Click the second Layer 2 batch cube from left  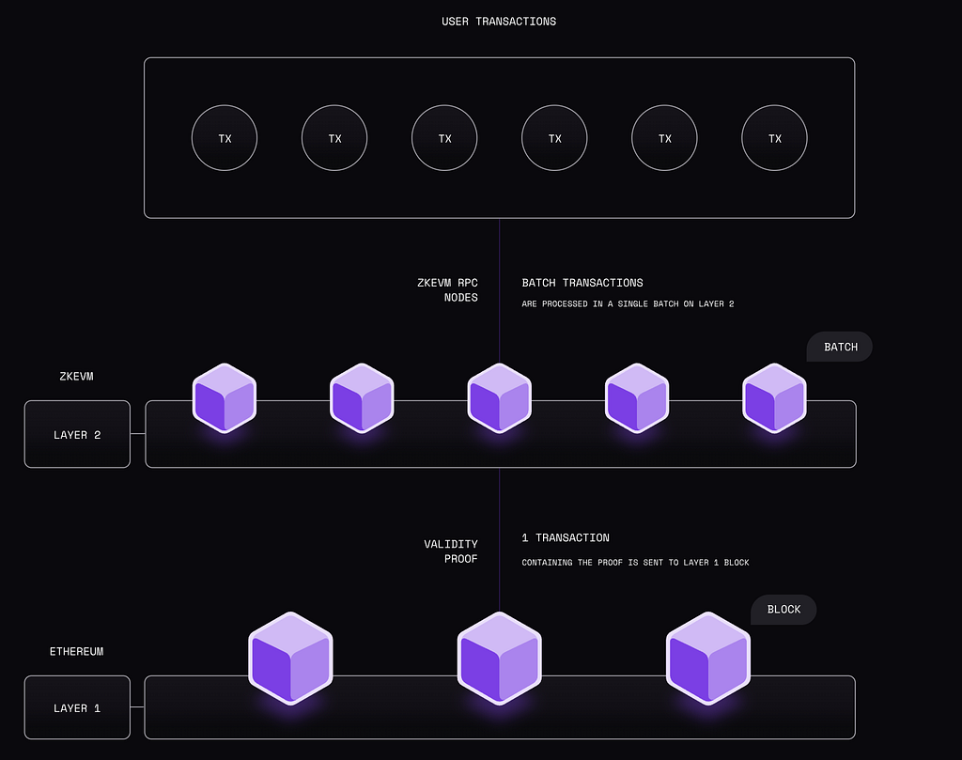362,398
